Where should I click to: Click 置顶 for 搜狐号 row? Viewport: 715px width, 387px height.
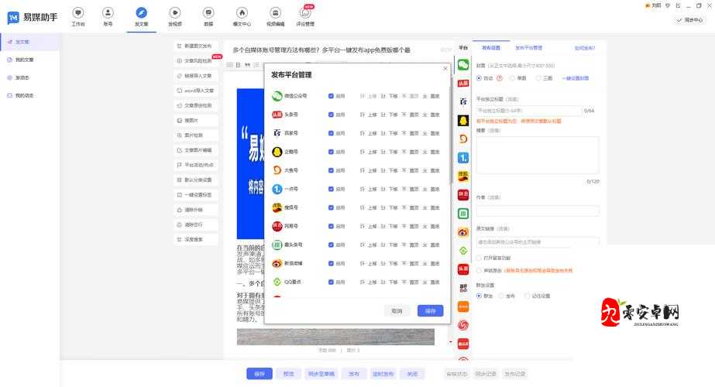(x=411, y=208)
